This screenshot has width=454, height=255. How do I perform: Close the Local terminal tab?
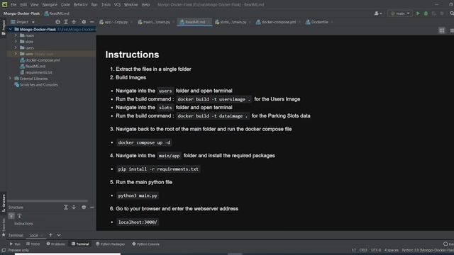[42, 235]
